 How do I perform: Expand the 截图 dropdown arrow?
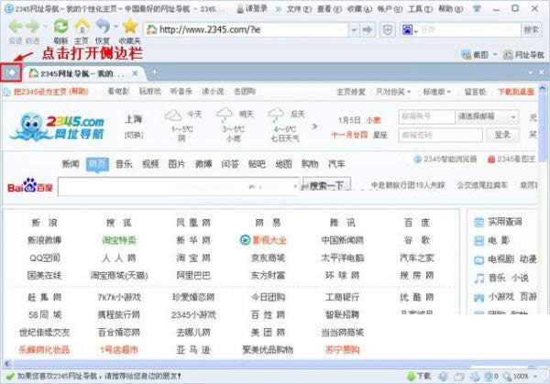click(x=495, y=54)
